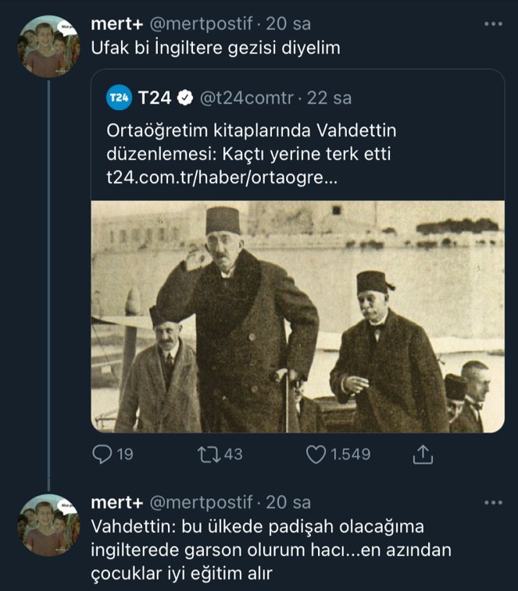The height and width of the screenshot is (591, 518).
Task: Click the 1.549 likes count
Action: tap(348, 454)
